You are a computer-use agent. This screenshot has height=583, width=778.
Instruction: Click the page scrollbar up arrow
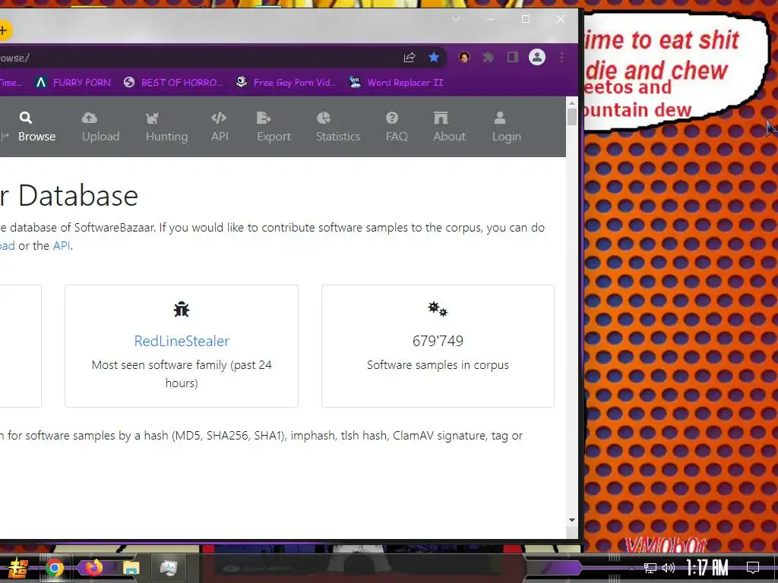[571, 103]
